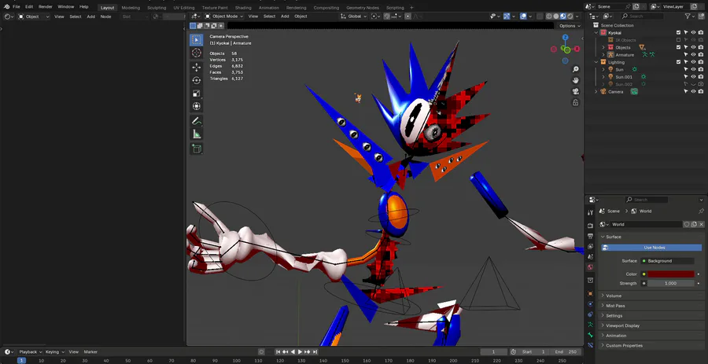The width and height of the screenshot is (708, 364).
Task: Pick the Add Cube tool
Action: pos(197,149)
